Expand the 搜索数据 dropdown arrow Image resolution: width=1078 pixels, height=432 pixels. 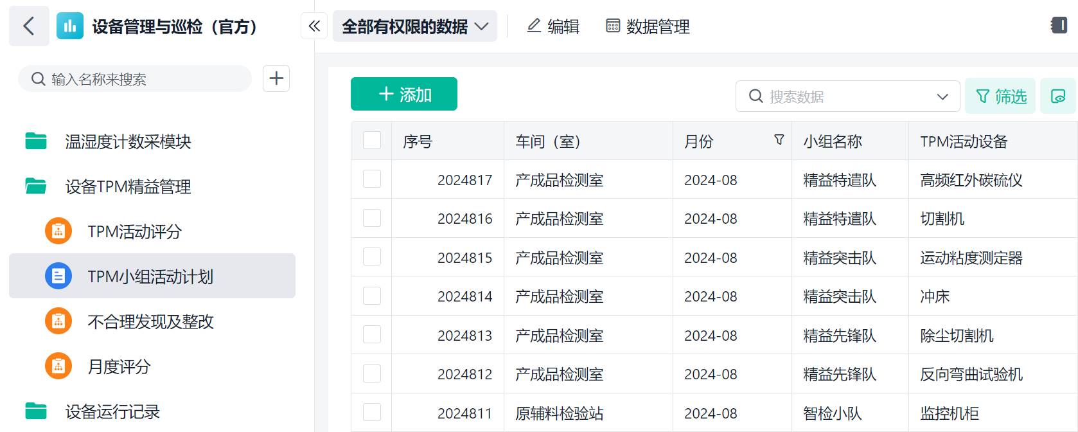coord(942,97)
